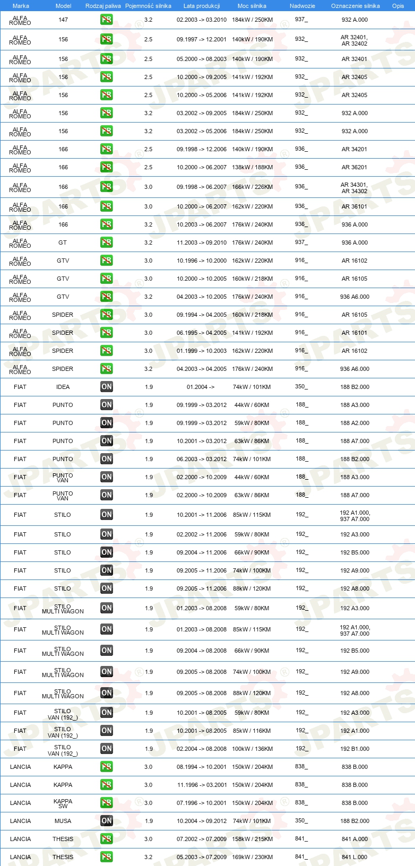This screenshot has height=866, width=415.
Task: Click the production date '06.1995 -> 04.2005'
Action: (202, 333)
